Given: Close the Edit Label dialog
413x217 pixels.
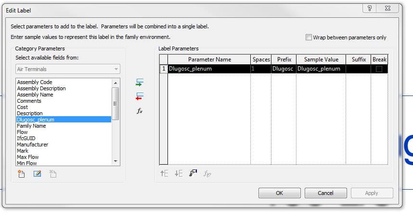Looking at the screenshot, I should click(387, 8).
